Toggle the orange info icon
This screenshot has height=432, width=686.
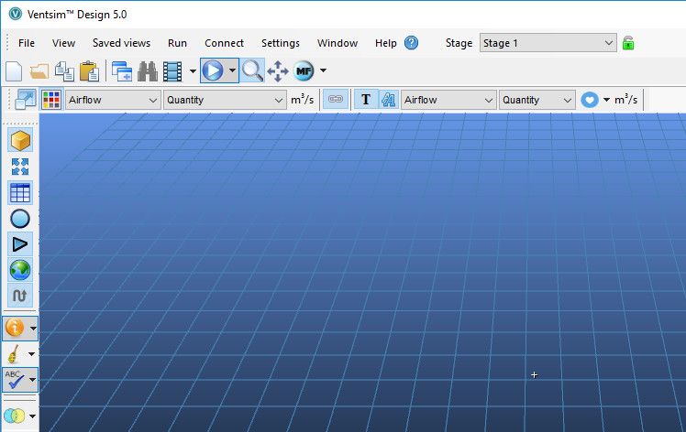[15, 328]
